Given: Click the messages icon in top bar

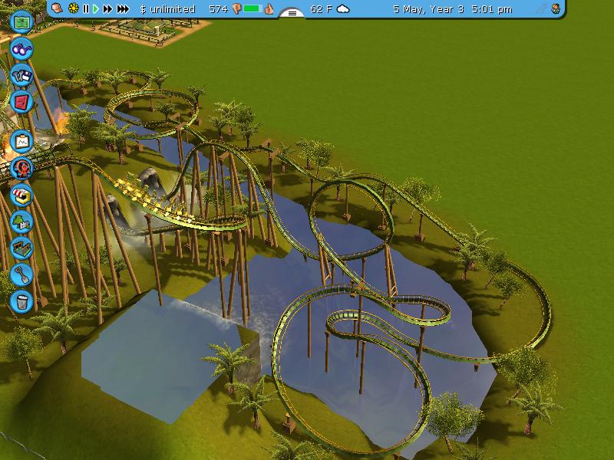Looking at the screenshot, I should tap(57, 8).
